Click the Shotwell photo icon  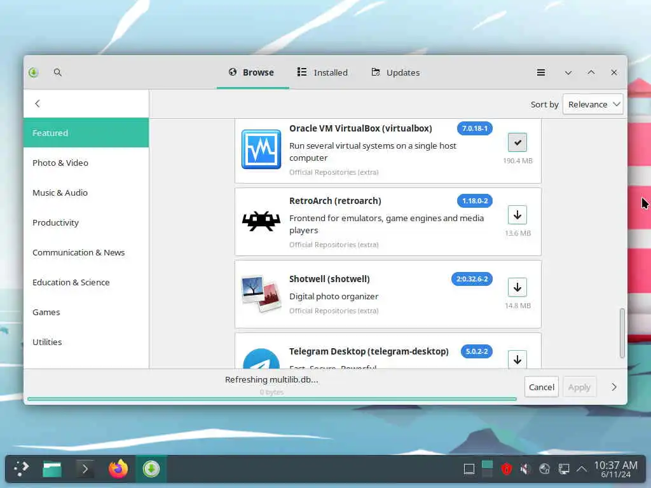click(x=261, y=294)
